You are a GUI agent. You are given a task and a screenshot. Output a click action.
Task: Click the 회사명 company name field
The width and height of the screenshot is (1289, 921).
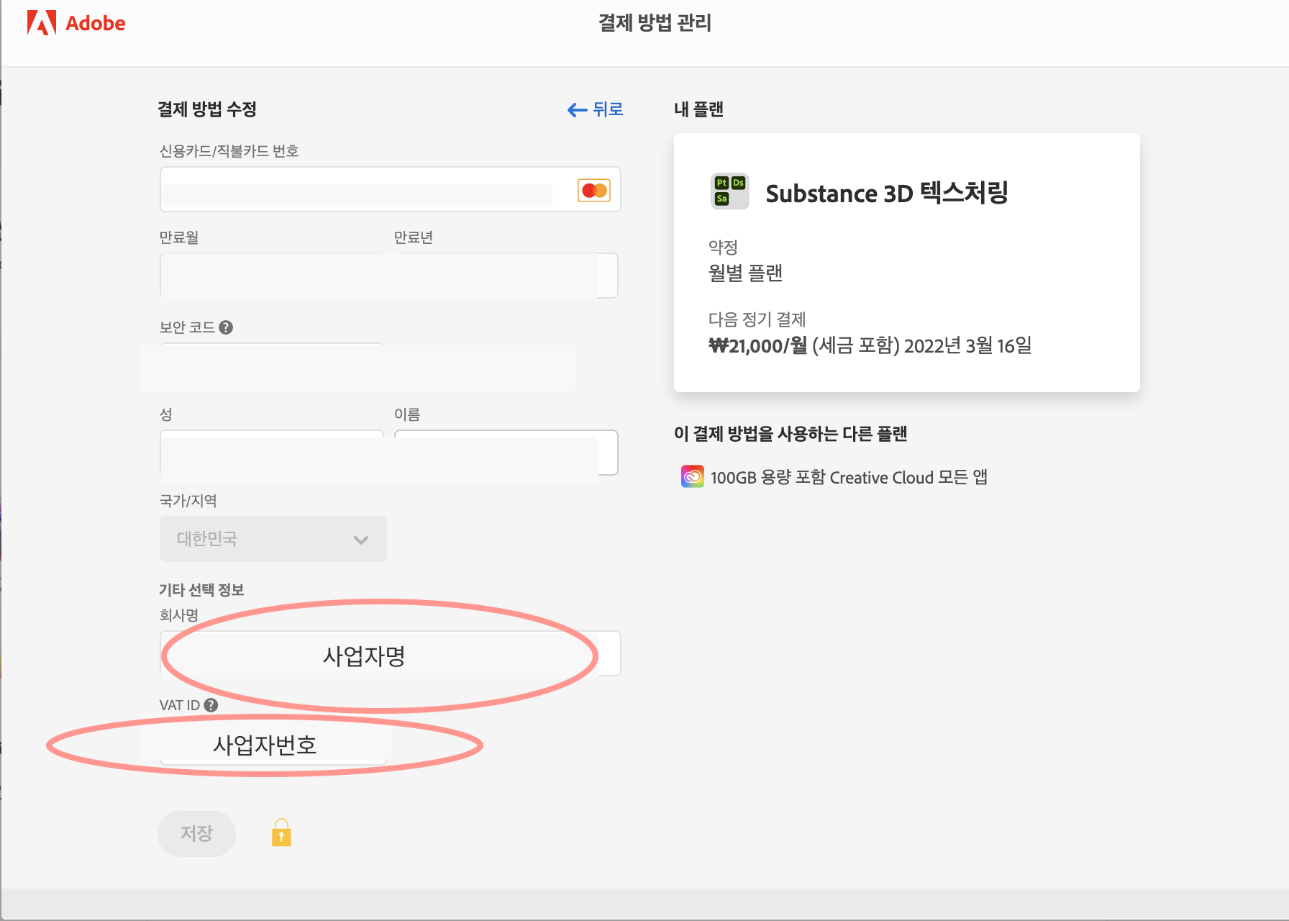click(x=390, y=653)
